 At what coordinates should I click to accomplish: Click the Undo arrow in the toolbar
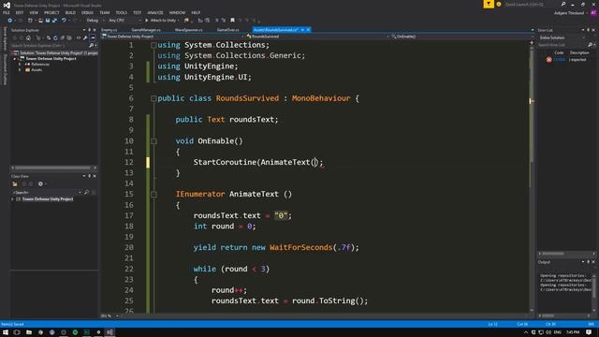click(x=64, y=21)
